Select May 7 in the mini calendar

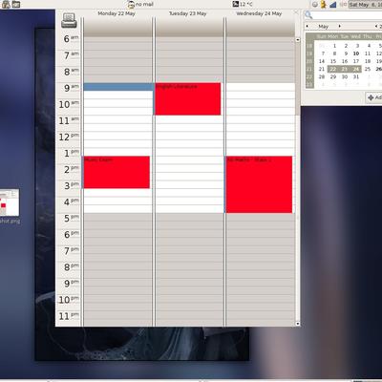click(323, 53)
